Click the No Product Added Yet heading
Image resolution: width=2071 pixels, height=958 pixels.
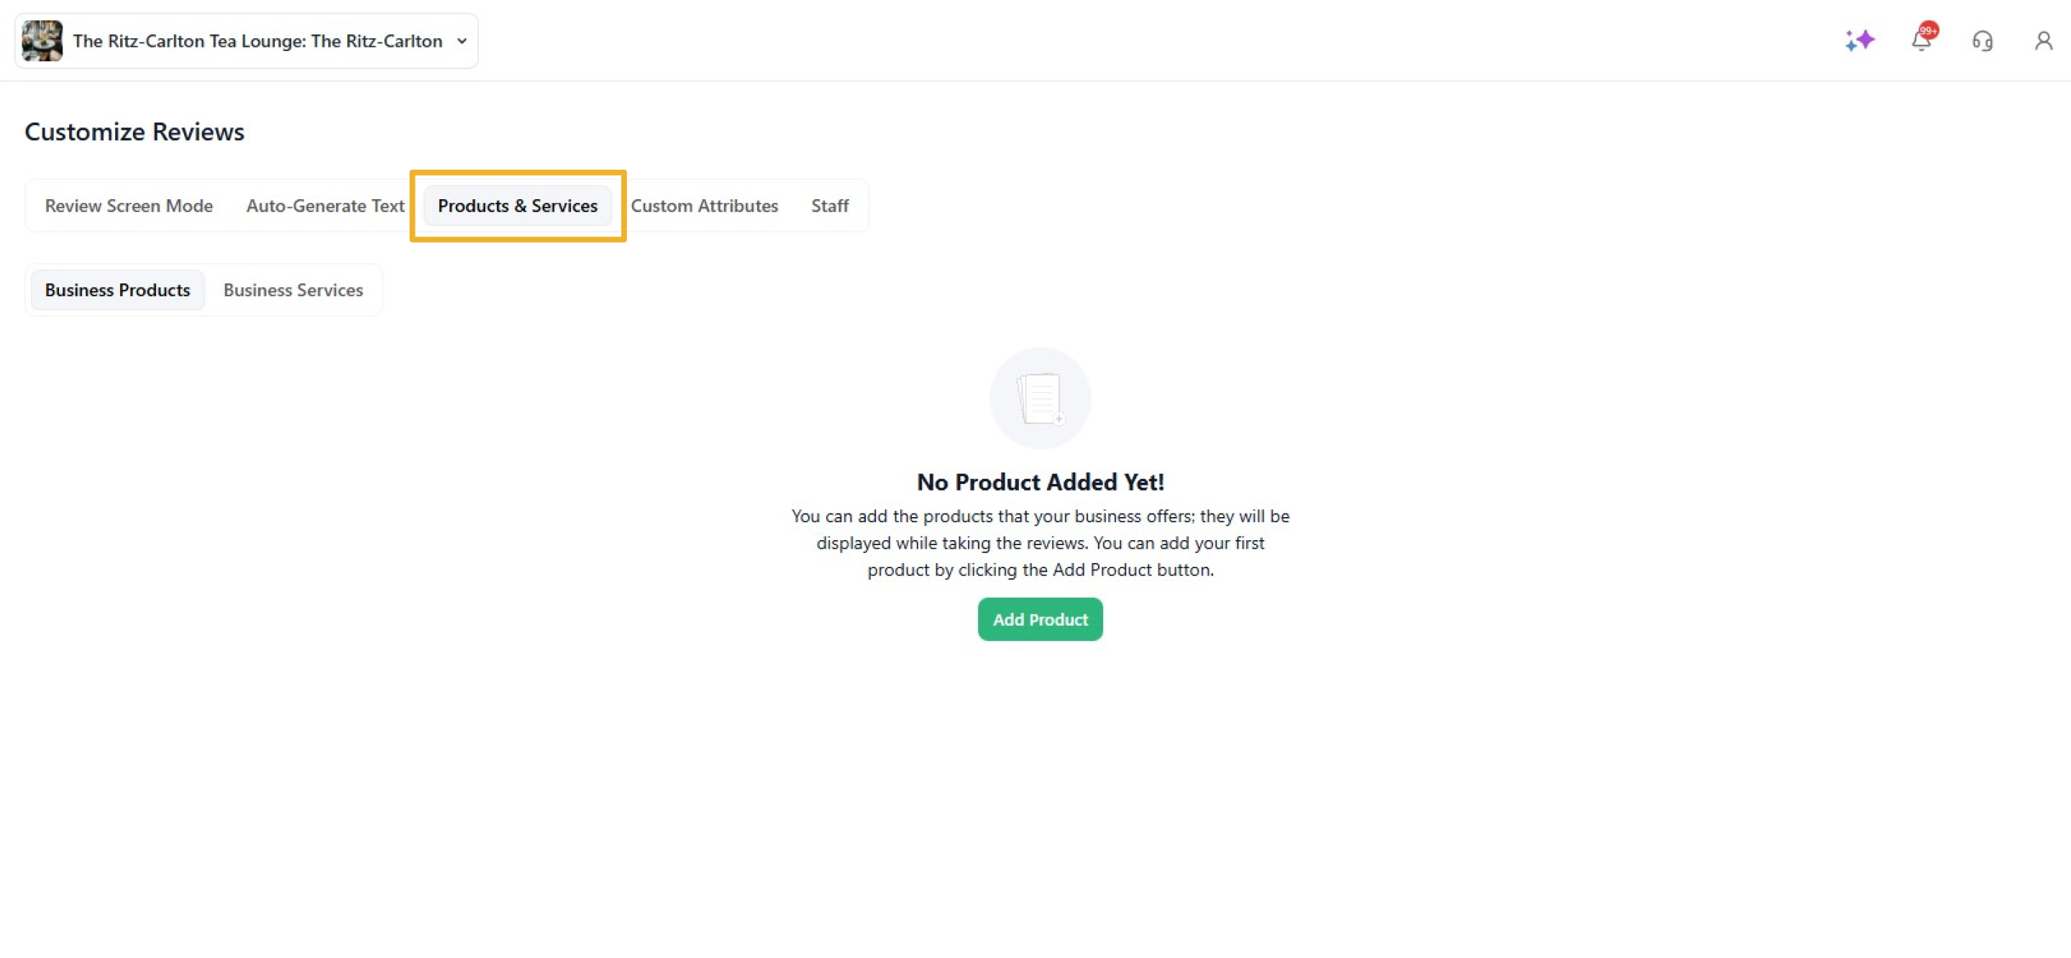click(1040, 482)
